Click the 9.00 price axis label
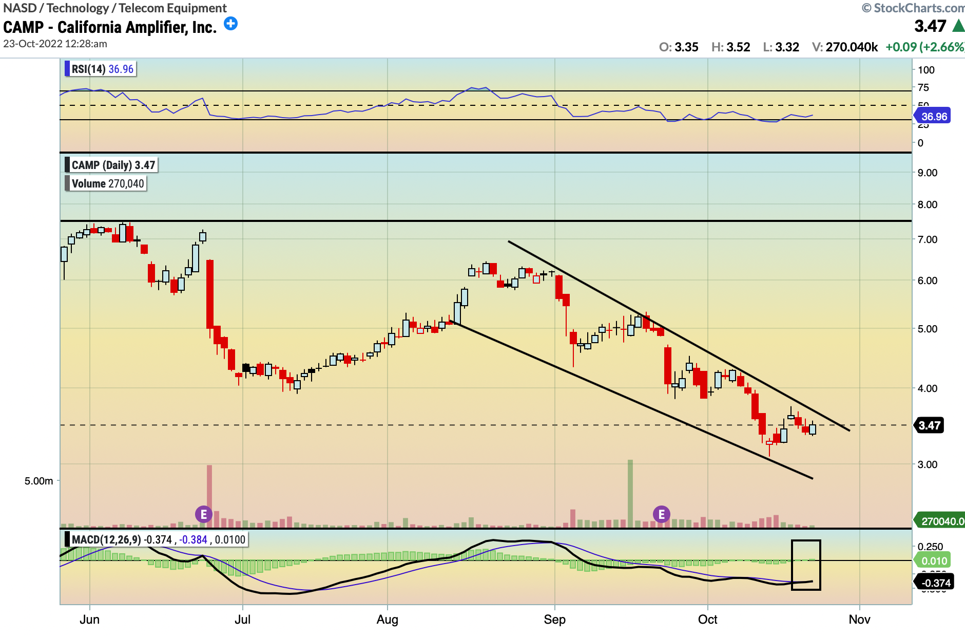965x636 pixels. pos(928,173)
